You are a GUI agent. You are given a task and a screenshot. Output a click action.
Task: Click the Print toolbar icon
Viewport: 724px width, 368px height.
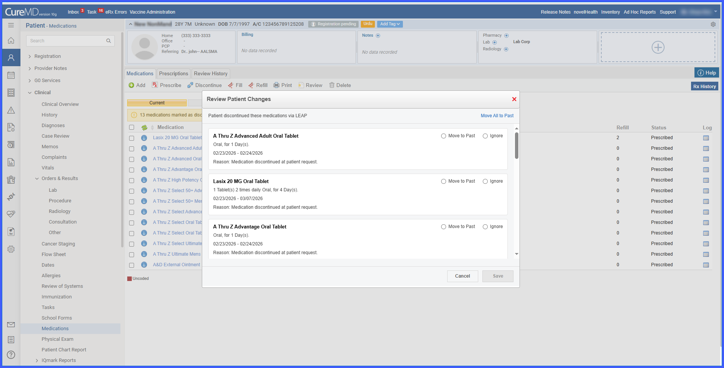(276, 85)
